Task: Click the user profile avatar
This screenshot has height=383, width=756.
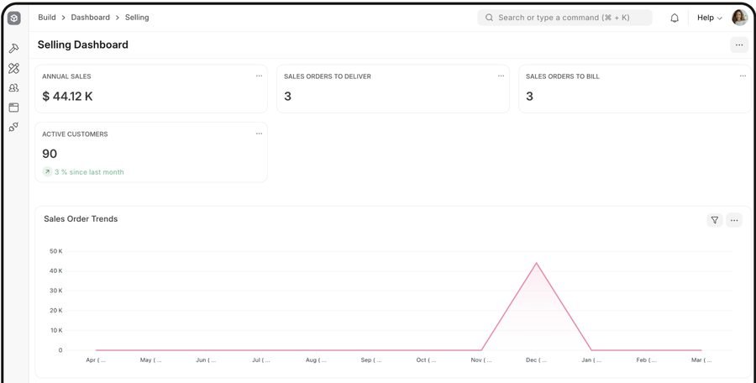Action: [x=739, y=18]
